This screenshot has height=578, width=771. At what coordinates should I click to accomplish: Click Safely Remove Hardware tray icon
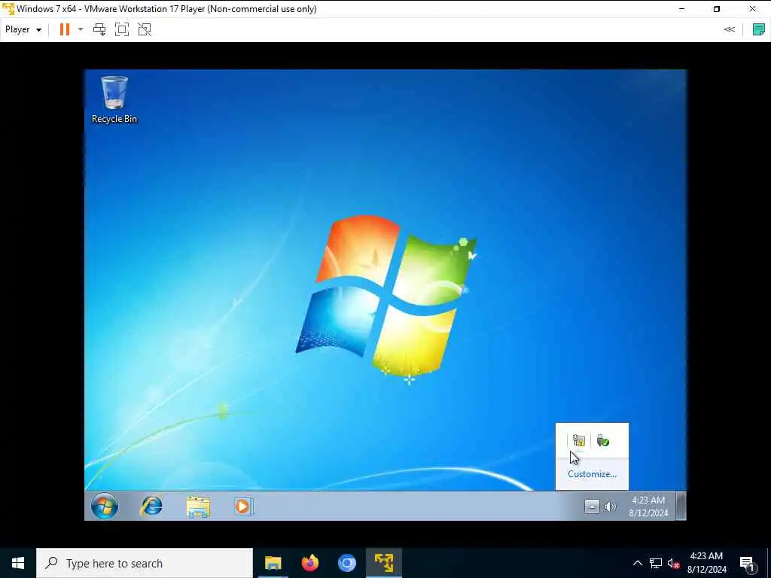click(x=603, y=441)
